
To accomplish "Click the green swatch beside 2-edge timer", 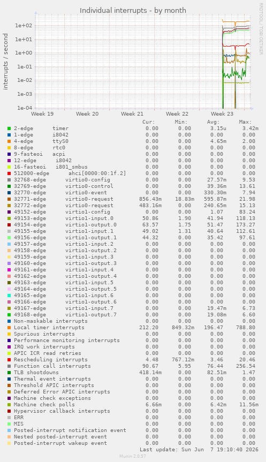I will [x=9, y=128].
